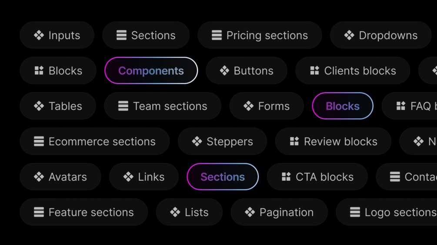Click the diamond icon beside Dropdowns

[349, 35]
